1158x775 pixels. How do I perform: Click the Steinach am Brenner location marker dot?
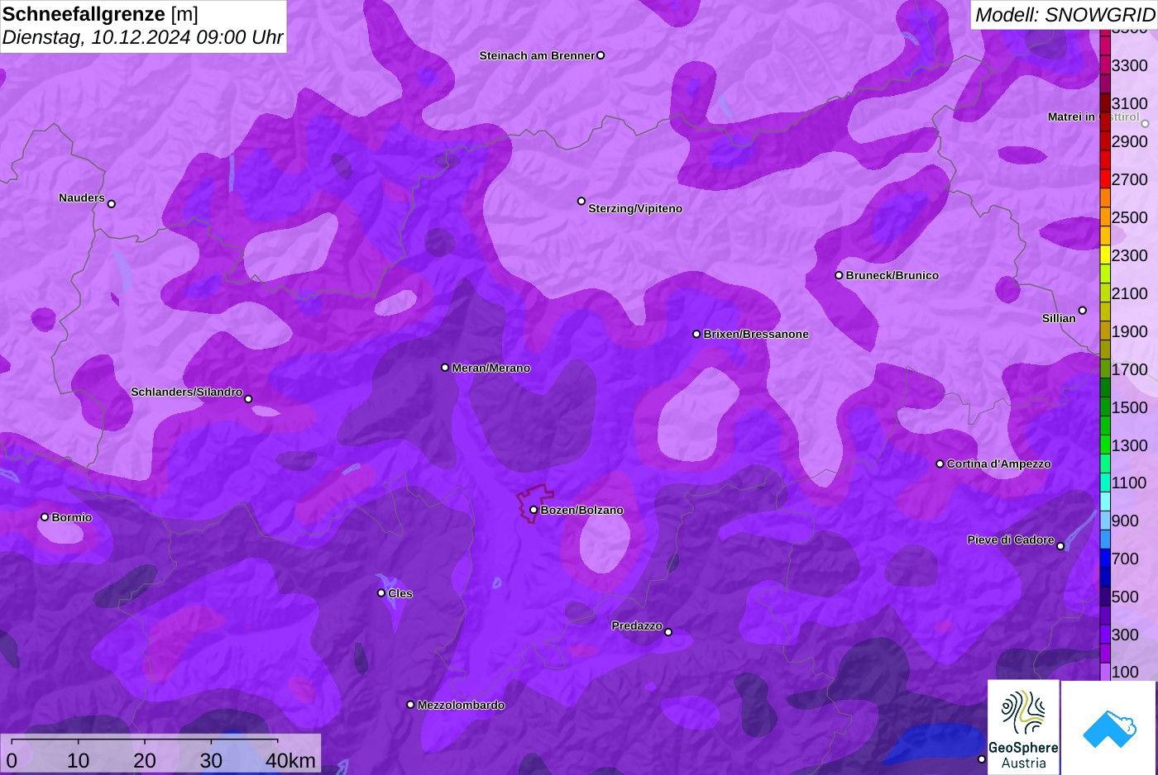(x=601, y=55)
